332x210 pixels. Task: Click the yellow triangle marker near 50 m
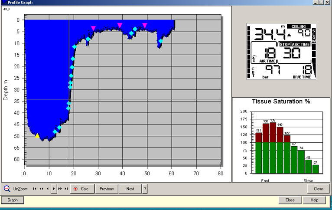coord(37,135)
